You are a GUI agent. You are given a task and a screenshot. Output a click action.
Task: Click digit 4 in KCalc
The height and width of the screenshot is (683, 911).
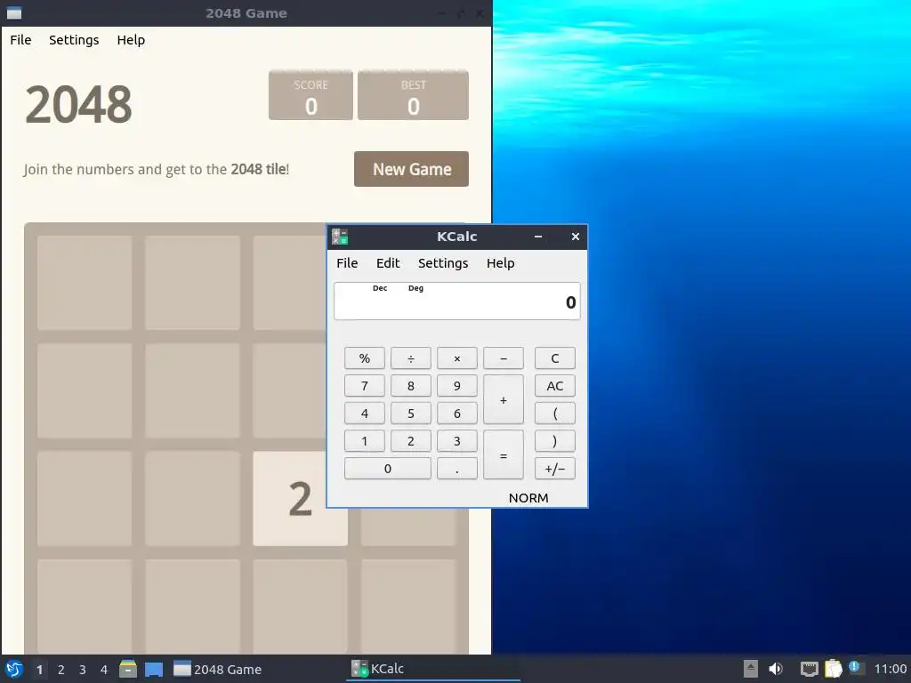[364, 414]
